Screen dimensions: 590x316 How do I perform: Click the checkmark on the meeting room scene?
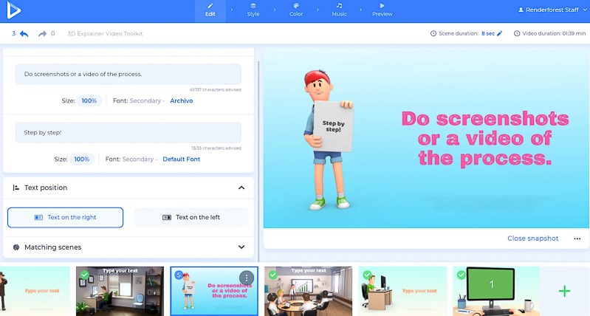coord(273,275)
